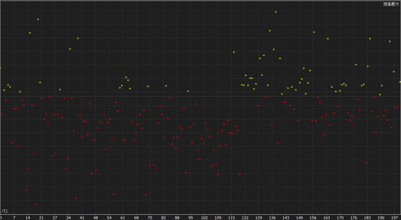
Task: Select pass label 109
Action: (218, 217)
